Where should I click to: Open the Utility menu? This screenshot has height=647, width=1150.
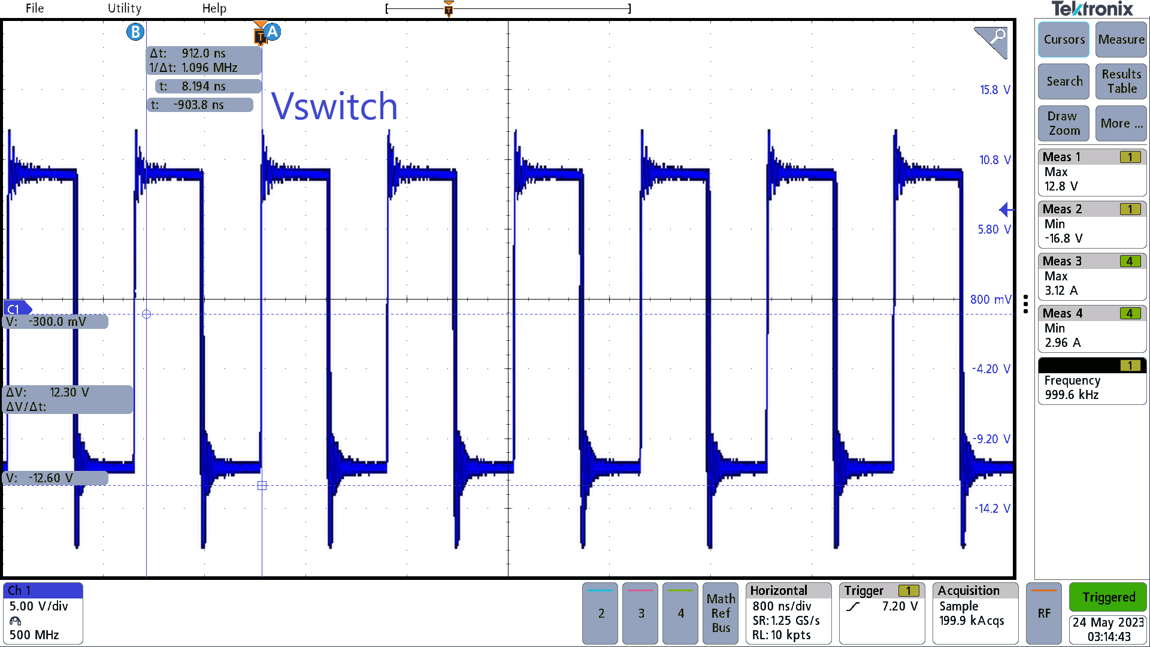coord(124,8)
